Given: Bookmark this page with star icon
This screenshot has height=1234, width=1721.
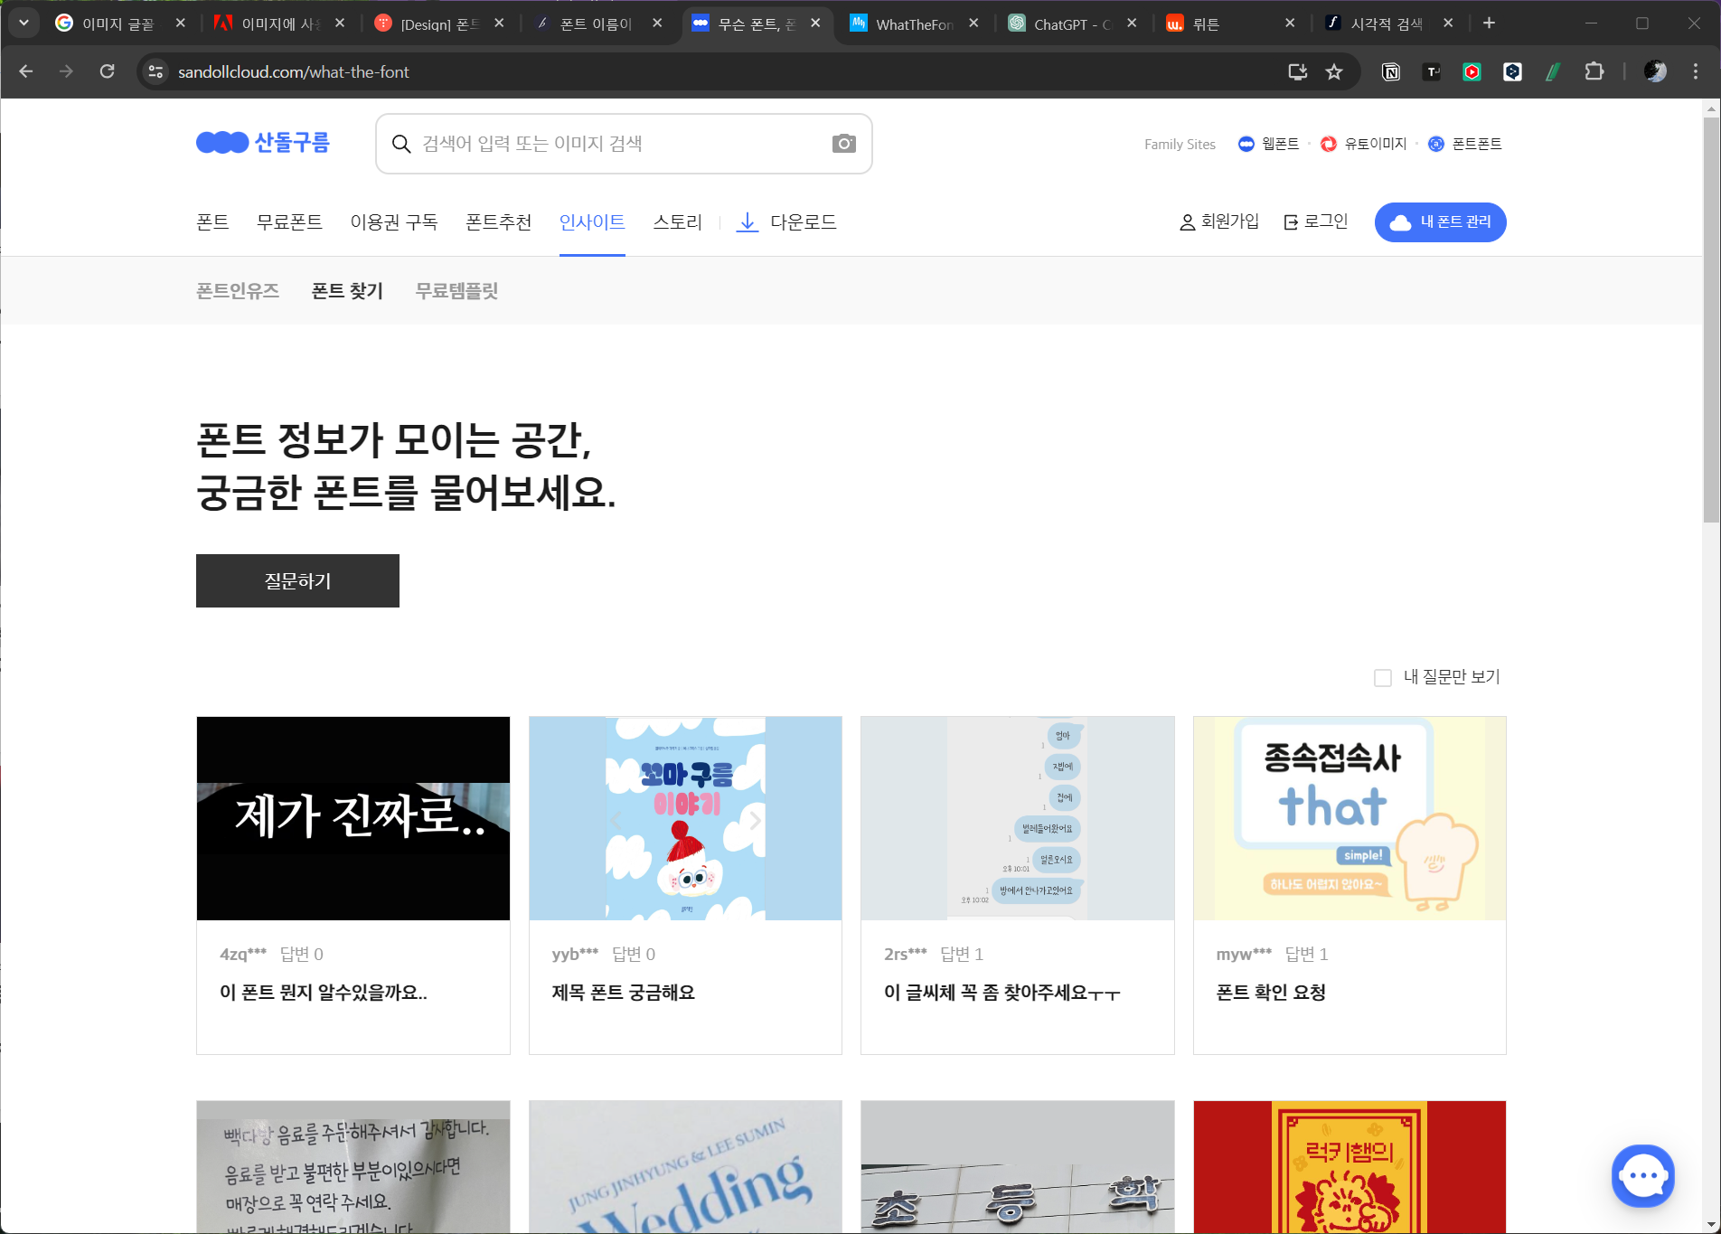Looking at the screenshot, I should coord(1334,71).
